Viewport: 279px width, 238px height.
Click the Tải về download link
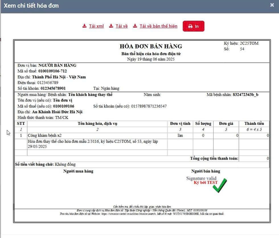[x=122, y=26]
